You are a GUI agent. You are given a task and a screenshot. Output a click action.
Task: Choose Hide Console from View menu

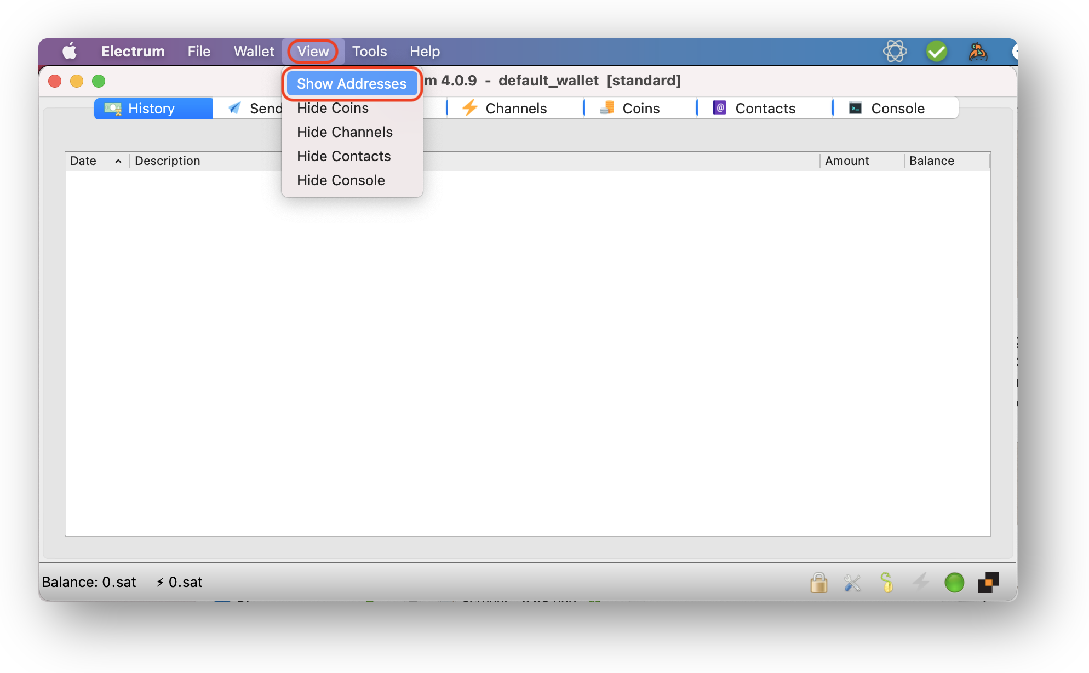352,180
